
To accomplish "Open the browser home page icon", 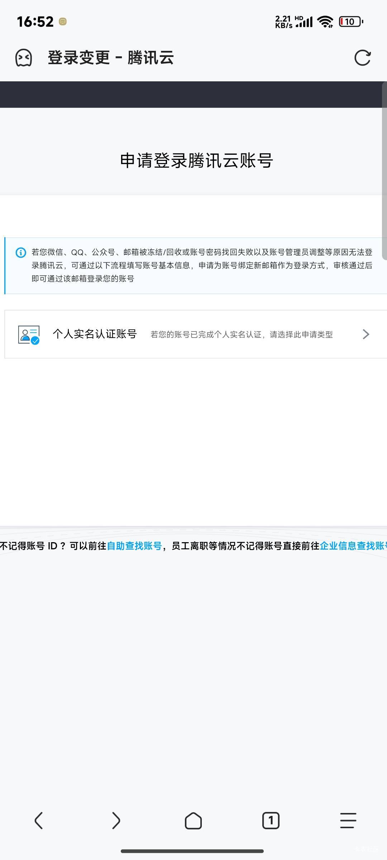I will coord(193,821).
